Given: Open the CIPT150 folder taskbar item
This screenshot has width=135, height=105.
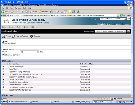Looking at the screenshot, I should (x=40, y=102).
